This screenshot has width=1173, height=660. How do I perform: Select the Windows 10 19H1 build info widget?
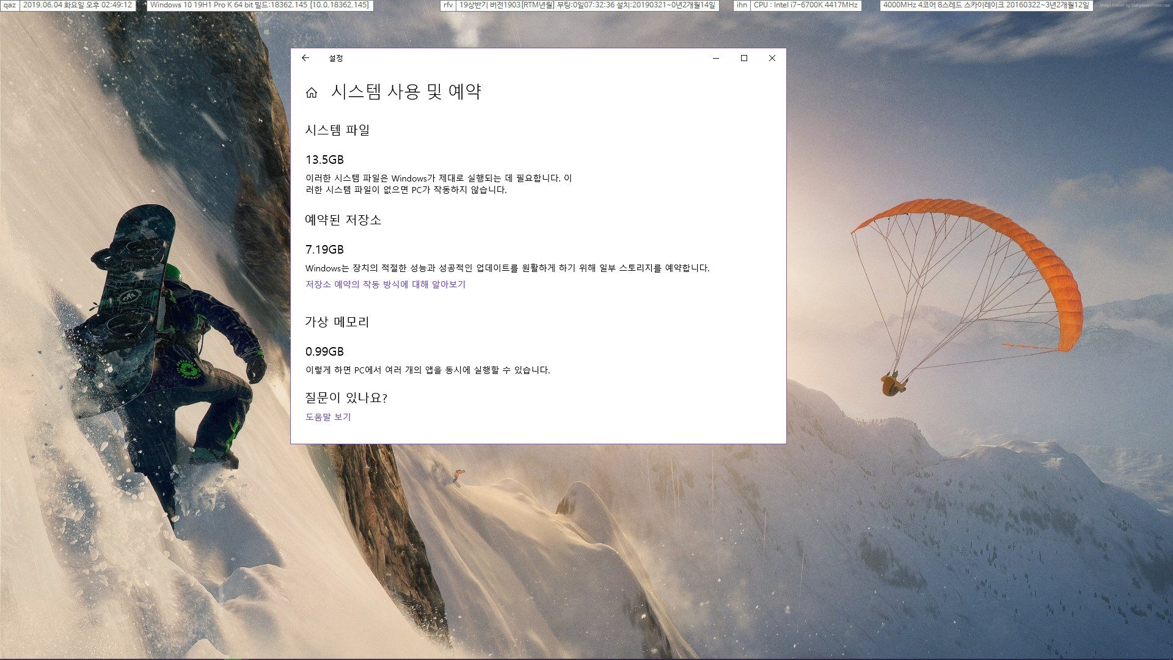[x=260, y=5]
